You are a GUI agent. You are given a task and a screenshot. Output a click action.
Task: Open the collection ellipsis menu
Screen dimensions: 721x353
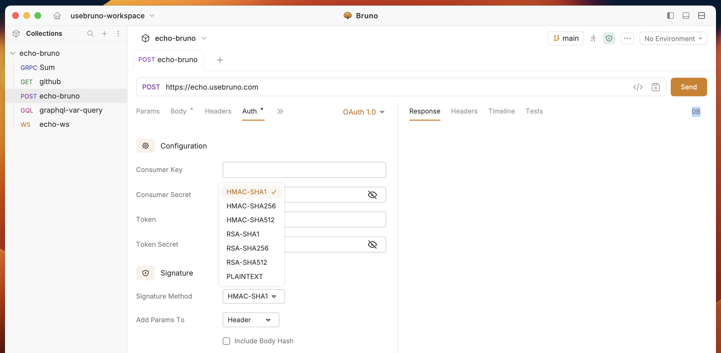pyautogui.click(x=627, y=38)
